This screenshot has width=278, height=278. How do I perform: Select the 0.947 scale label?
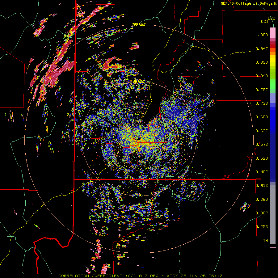tap(262, 48)
